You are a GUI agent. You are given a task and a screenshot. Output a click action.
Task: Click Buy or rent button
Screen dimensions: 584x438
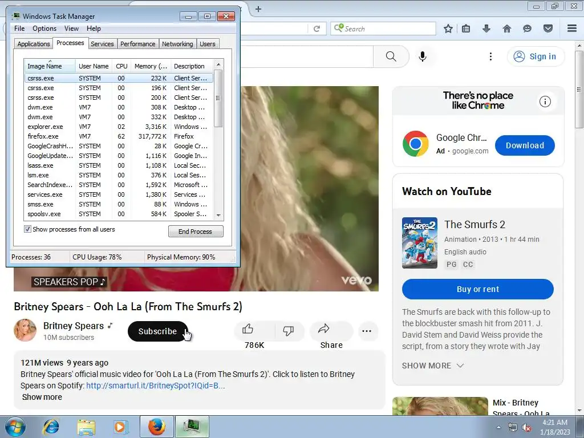478,289
